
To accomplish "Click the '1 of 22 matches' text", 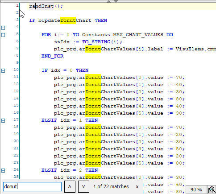I will pos(111,186).
